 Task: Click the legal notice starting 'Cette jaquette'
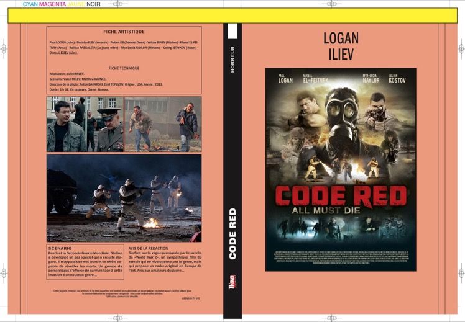(x=122, y=293)
